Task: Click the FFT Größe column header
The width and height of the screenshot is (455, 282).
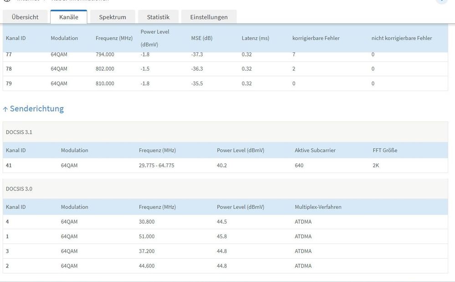Action: coord(385,150)
